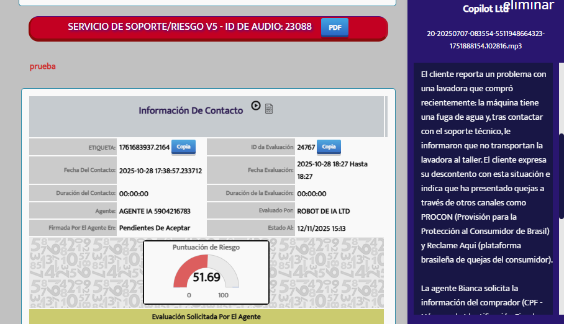Screen dimensions: 564x324
Task: Click the Puntuación de Riesgo gauge
Action: 206,273
